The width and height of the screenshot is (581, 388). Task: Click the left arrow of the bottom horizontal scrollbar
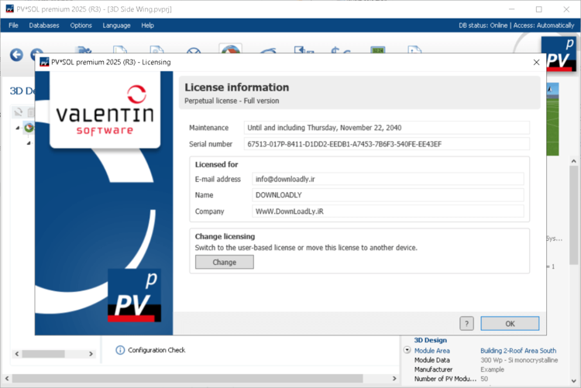(x=7, y=379)
